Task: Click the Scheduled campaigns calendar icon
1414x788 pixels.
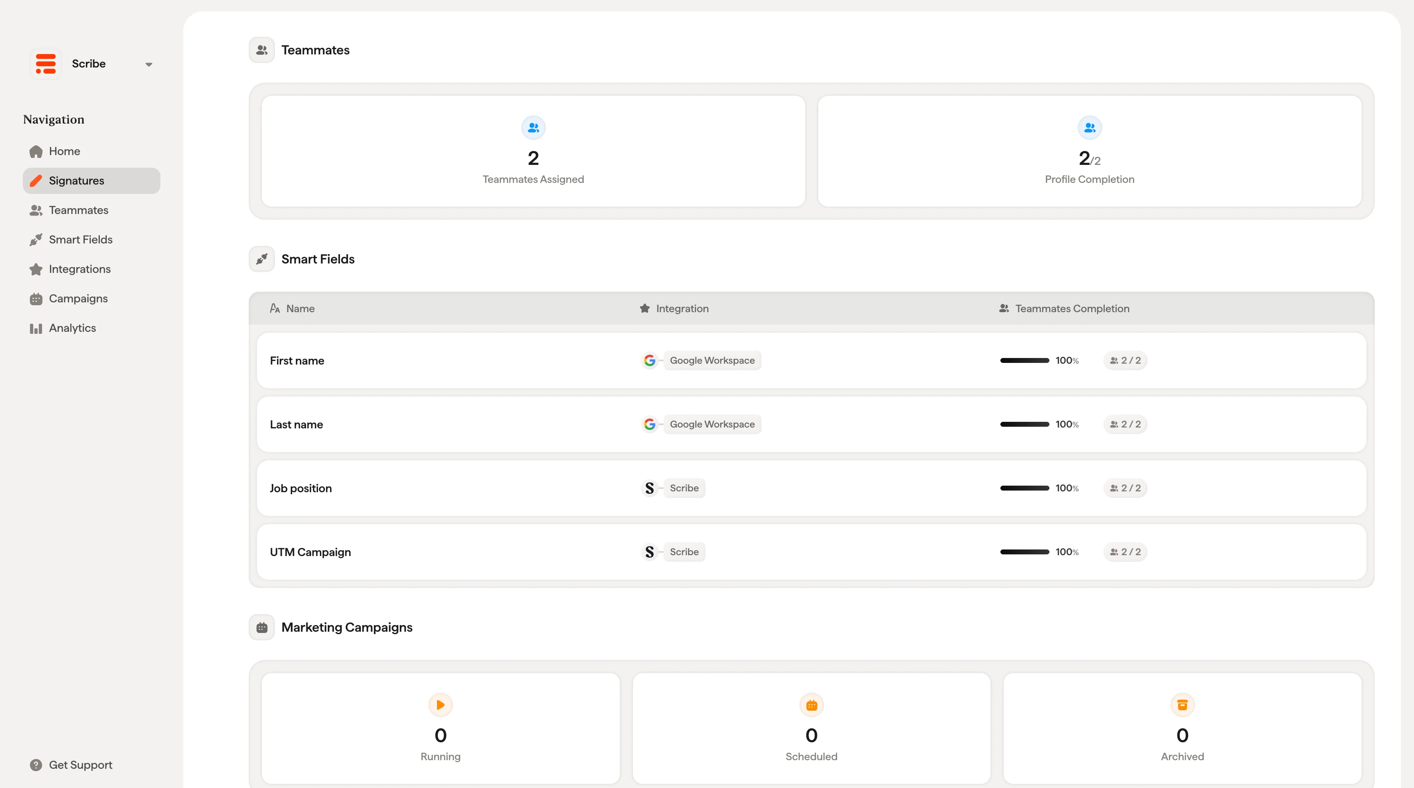Action: click(811, 705)
